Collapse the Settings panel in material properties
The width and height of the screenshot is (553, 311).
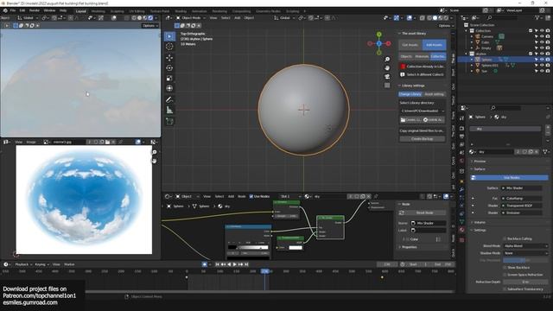click(480, 231)
